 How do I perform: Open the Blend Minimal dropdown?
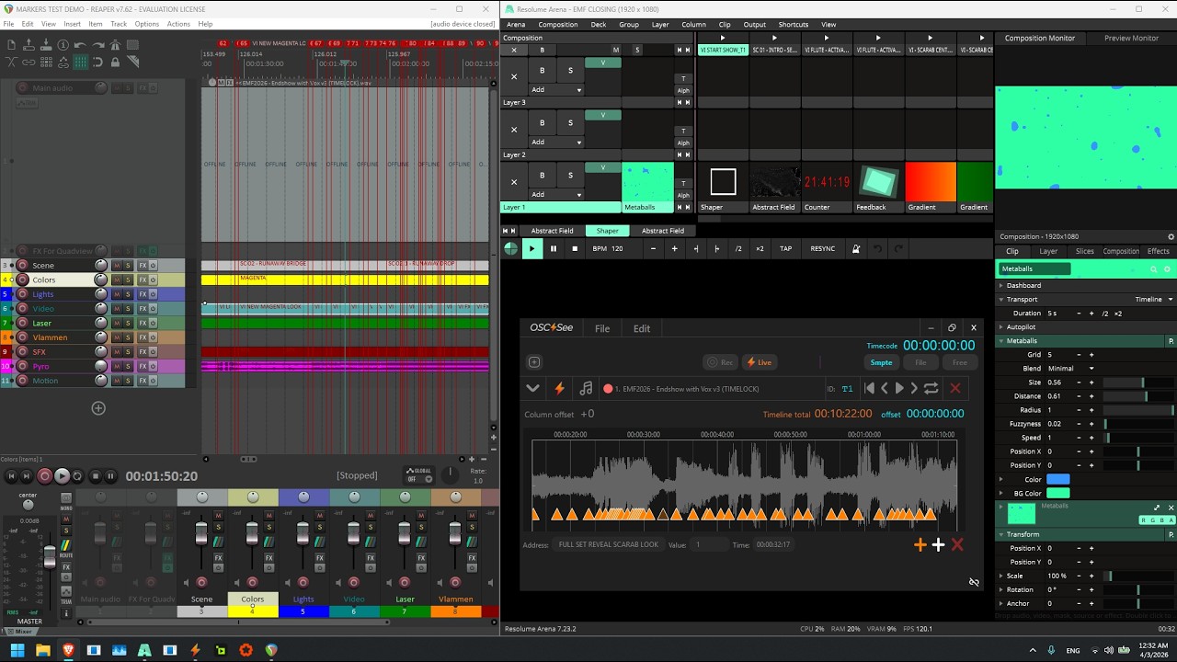click(1070, 369)
